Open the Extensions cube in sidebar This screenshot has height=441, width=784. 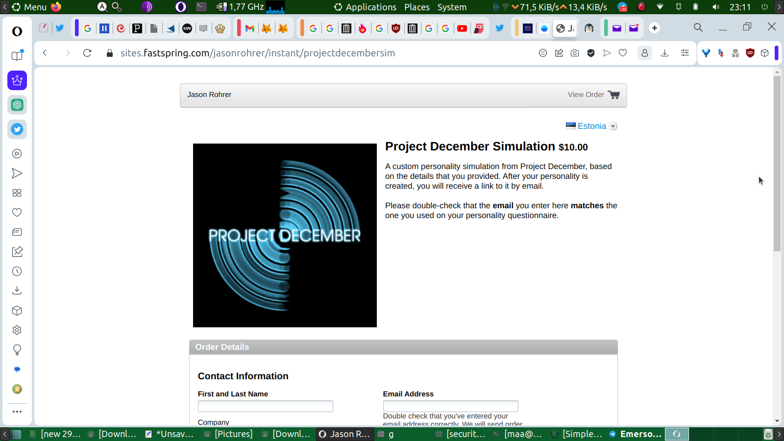(17, 311)
